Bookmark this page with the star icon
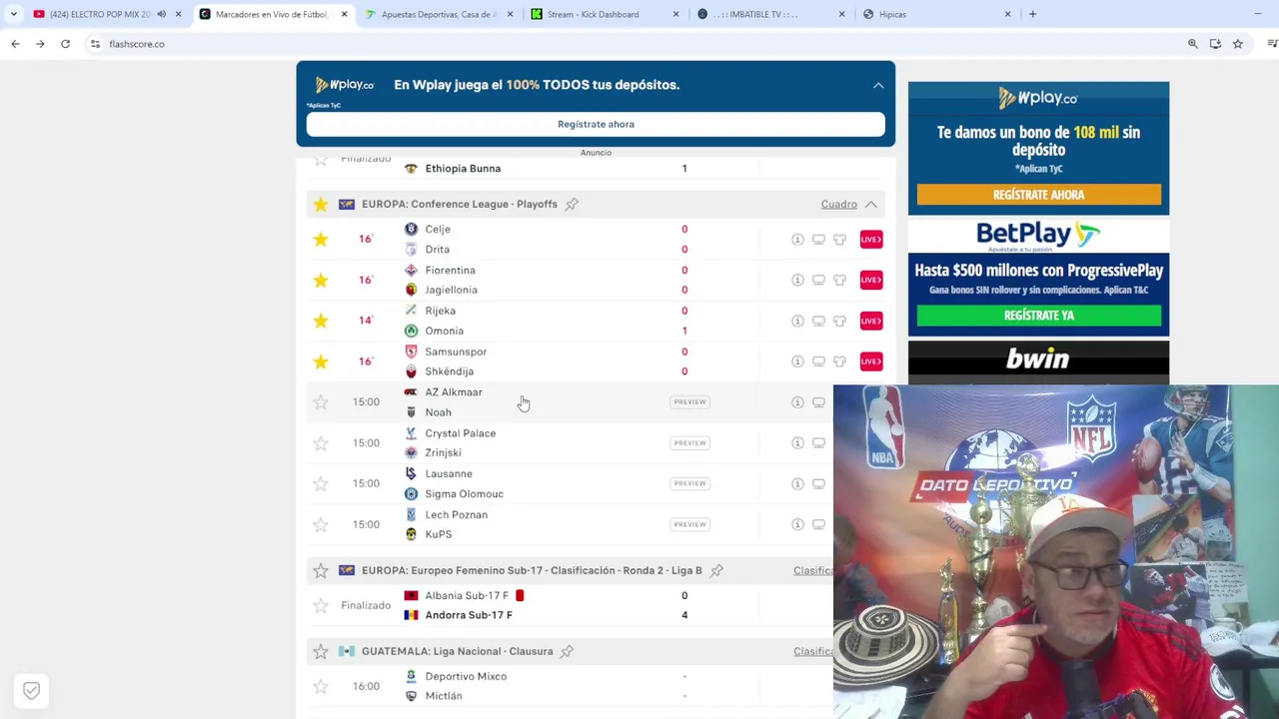The width and height of the screenshot is (1279, 719). tap(1237, 44)
